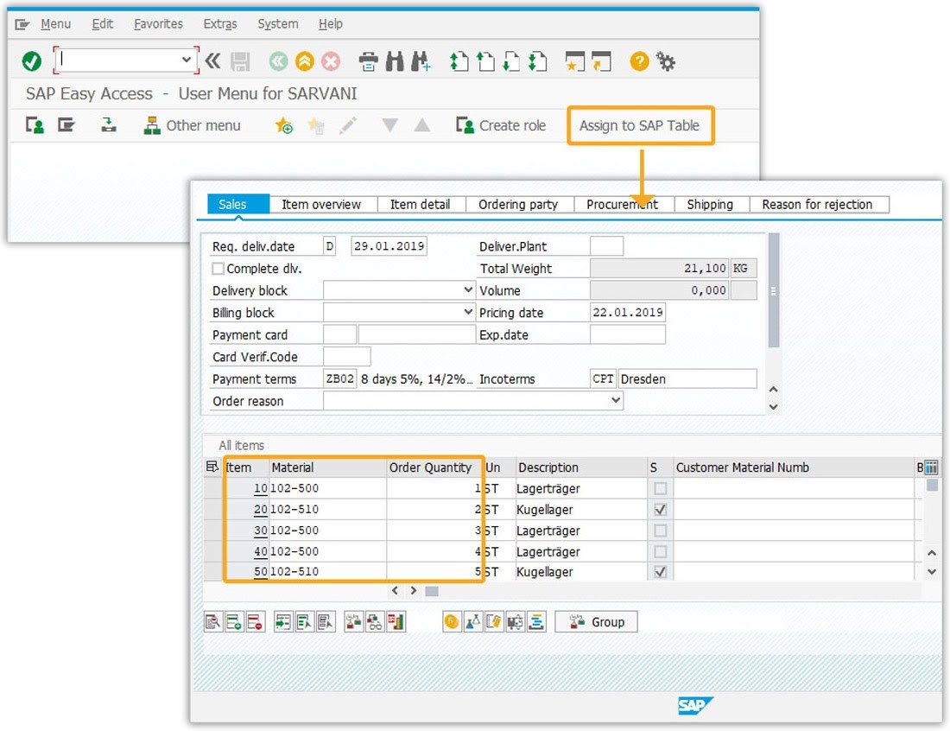Click the Delete Favorites star icon
This screenshot has height=731, width=950.
coord(315,125)
